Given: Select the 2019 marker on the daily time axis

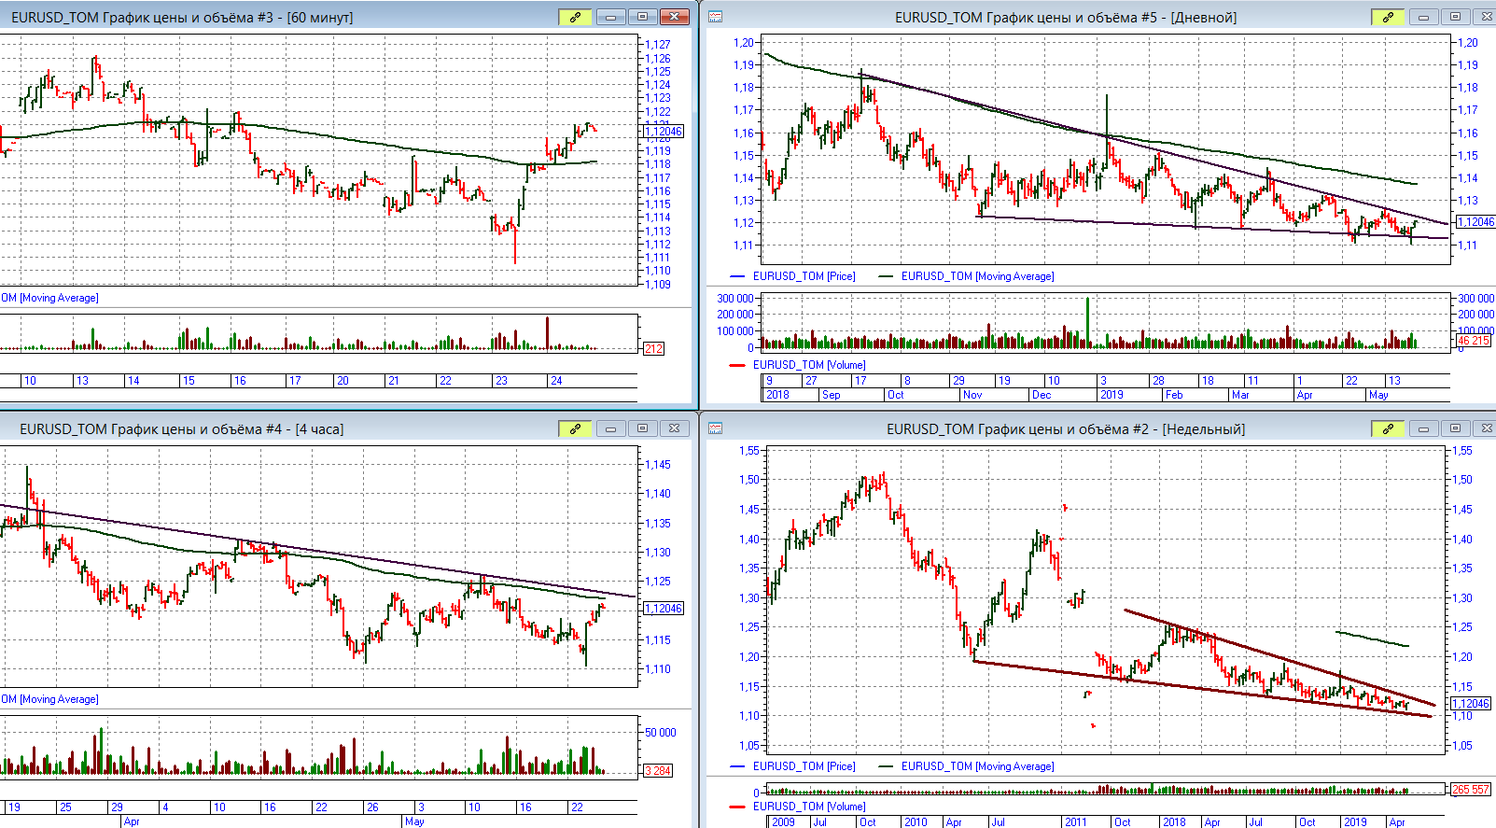Looking at the screenshot, I should click(1112, 395).
